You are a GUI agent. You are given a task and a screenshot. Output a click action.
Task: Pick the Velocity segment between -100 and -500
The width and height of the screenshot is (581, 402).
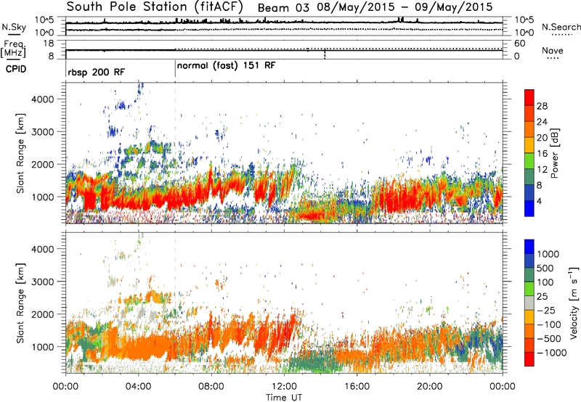529,332
